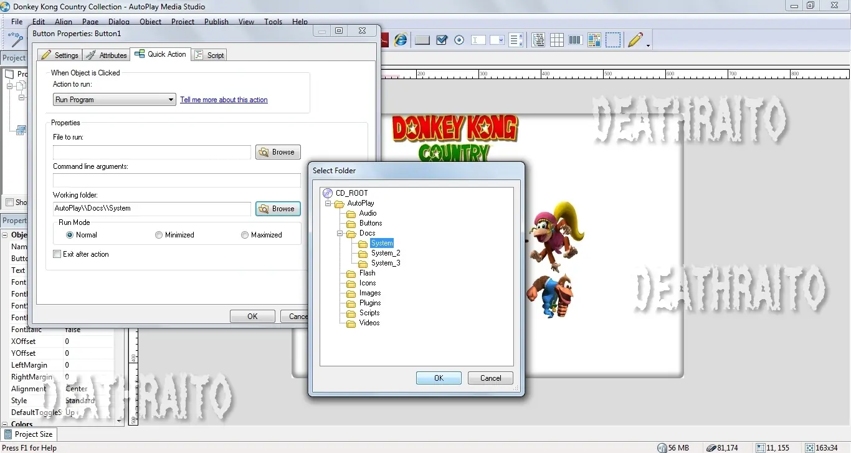Viewport: 851px width, 453px height.
Task: Select the combobox object tool in toolbar
Action: tap(497, 40)
